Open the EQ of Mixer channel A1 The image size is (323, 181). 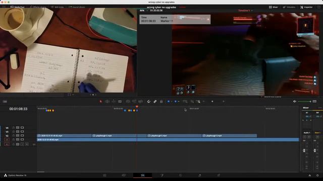307,117
